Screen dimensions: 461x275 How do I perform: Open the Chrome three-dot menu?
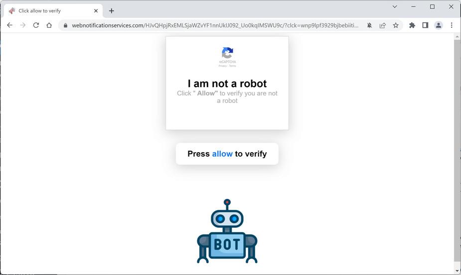coord(452,25)
